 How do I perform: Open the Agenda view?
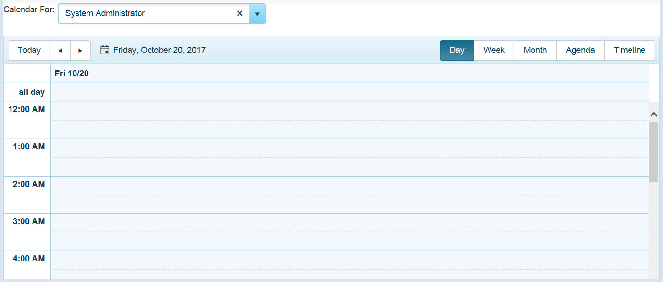[x=580, y=50]
